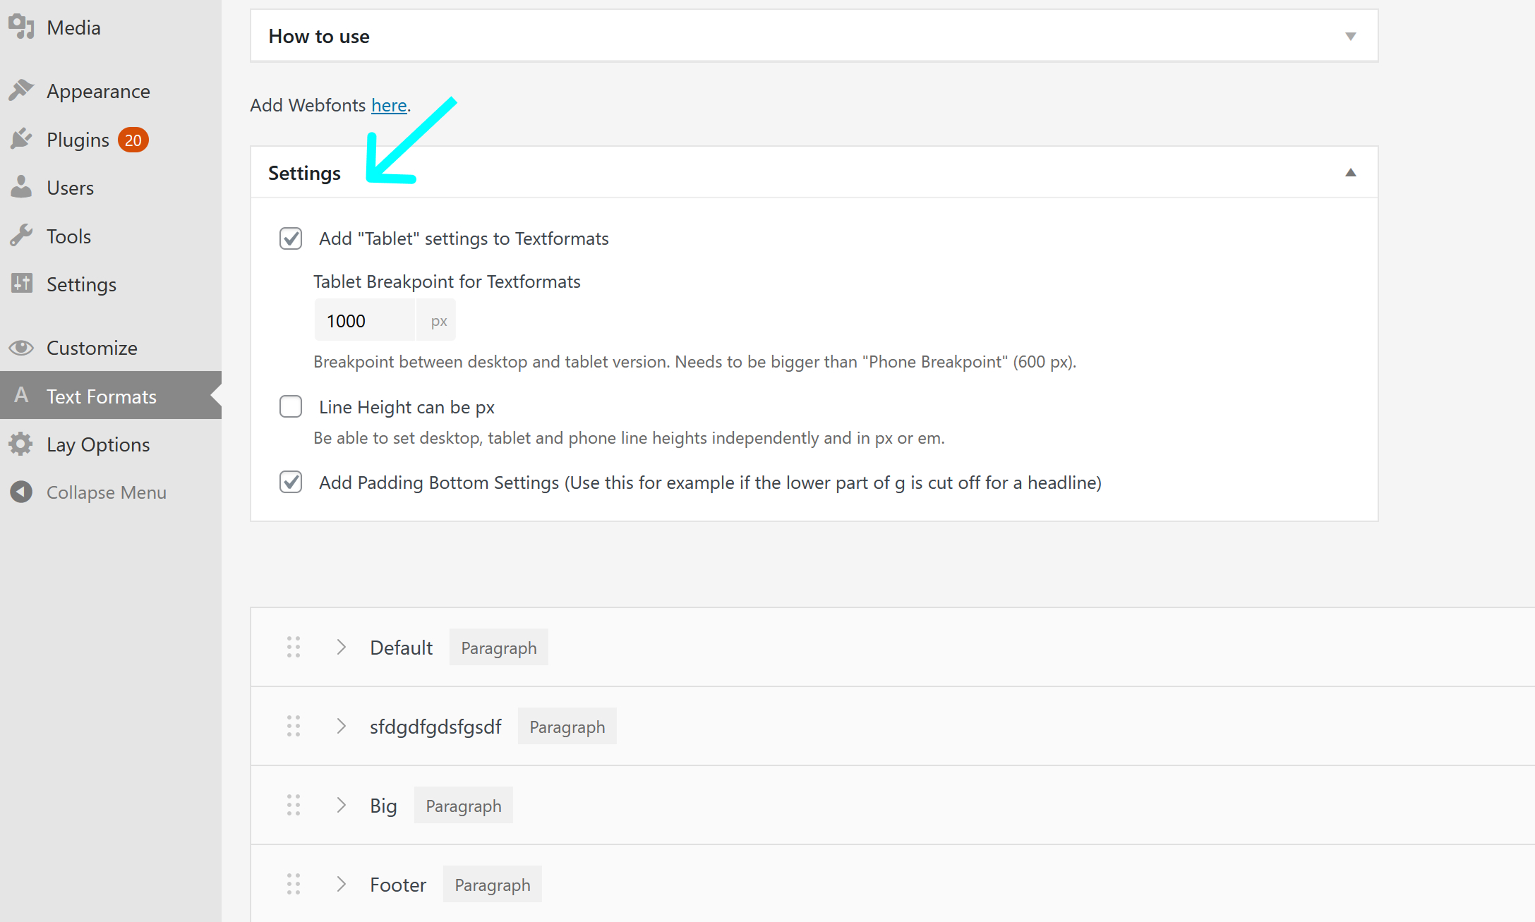Image resolution: width=1535 pixels, height=922 pixels.
Task: Click the Users person icon
Action: (x=21, y=187)
